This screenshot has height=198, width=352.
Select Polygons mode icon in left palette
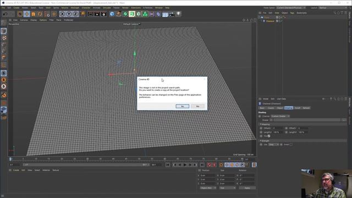[4, 58]
